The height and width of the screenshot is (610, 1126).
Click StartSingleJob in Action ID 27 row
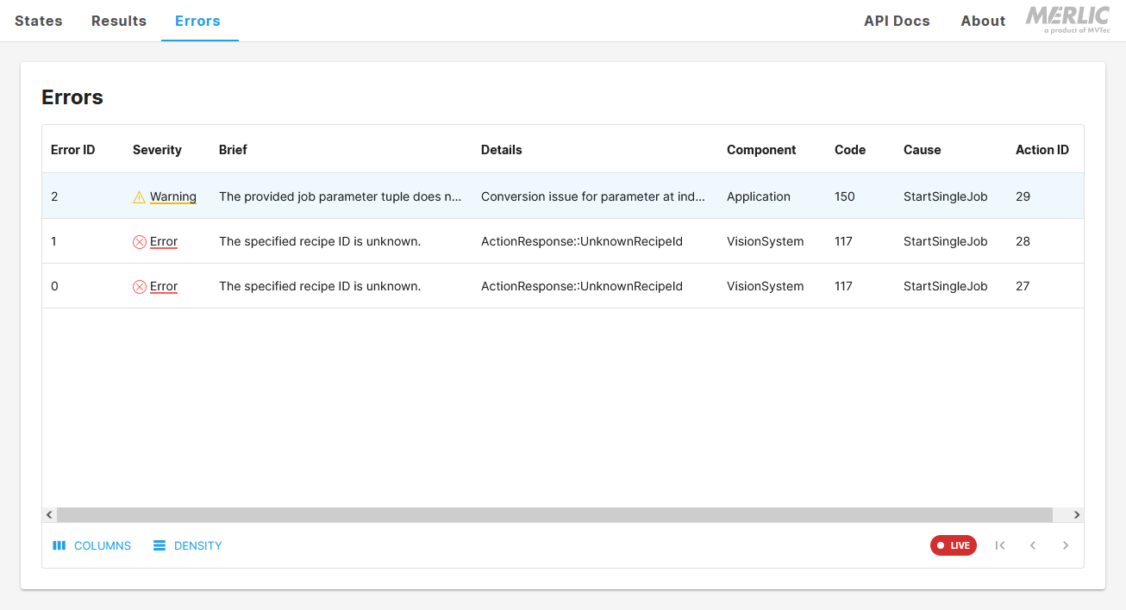(946, 286)
